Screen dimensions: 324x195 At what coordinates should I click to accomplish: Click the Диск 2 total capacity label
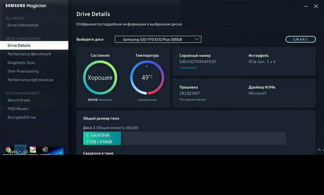pyautogui.click(x=111, y=128)
